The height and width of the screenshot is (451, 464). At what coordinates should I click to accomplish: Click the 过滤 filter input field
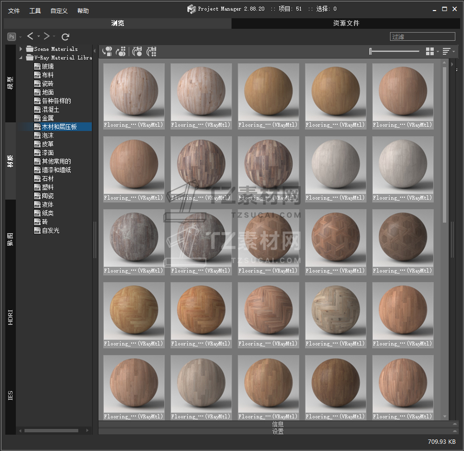(422, 36)
